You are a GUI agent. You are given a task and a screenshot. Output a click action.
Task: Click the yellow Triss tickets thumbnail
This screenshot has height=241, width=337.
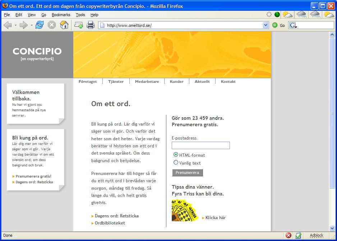pyautogui.click(x=185, y=210)
